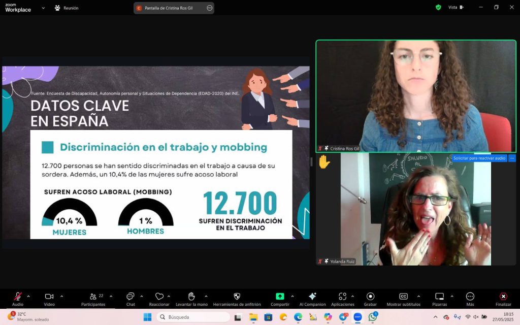Screen dimensions: 520x325
Task: Expand the Participantes options arrow
Action: pos(111,297)
